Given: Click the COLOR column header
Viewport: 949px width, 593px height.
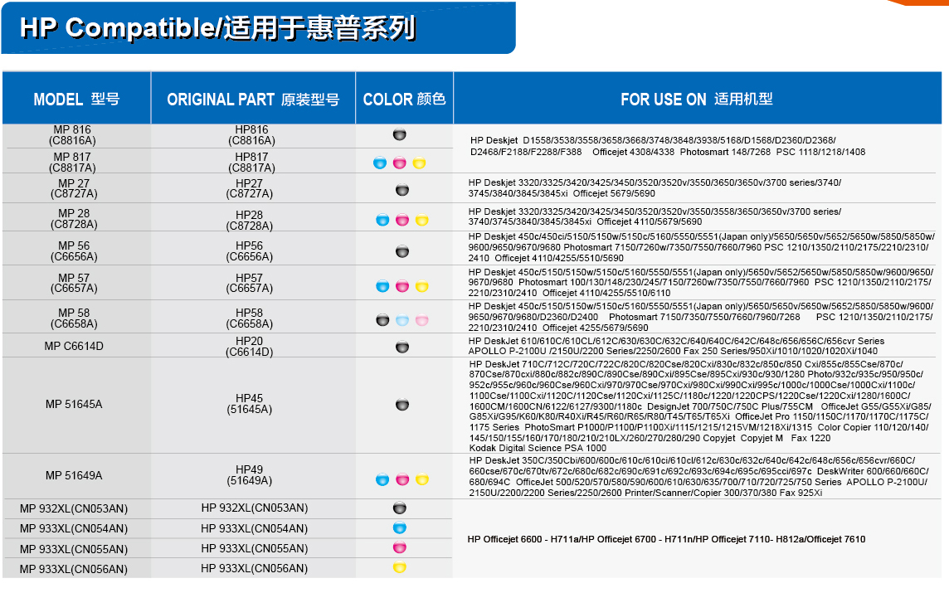Looking at the screenshot, I should [x=404, y=100].
